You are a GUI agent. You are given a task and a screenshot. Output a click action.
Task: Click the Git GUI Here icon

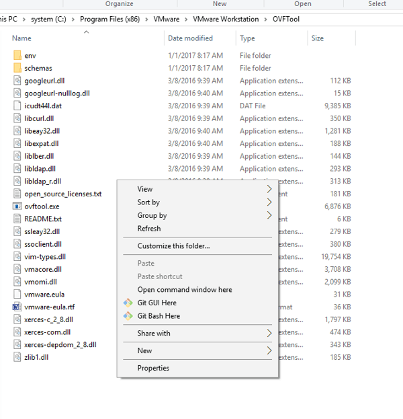point(128,303)
